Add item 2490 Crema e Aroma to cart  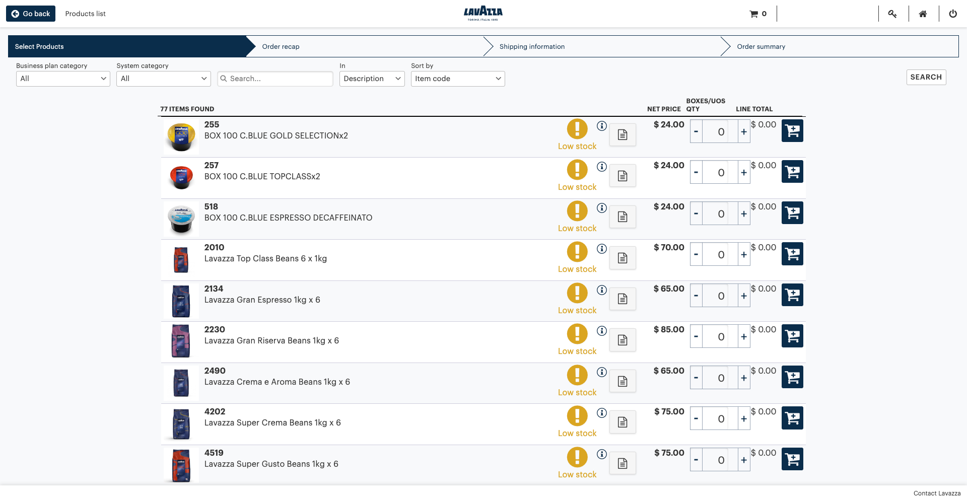click(792, 377)
